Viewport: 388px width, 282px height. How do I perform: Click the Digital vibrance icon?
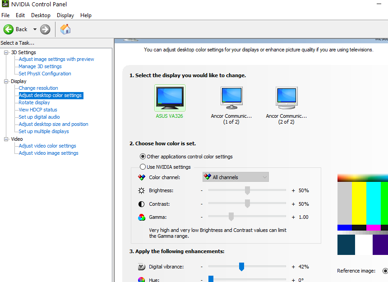click(x=141, y=267)
